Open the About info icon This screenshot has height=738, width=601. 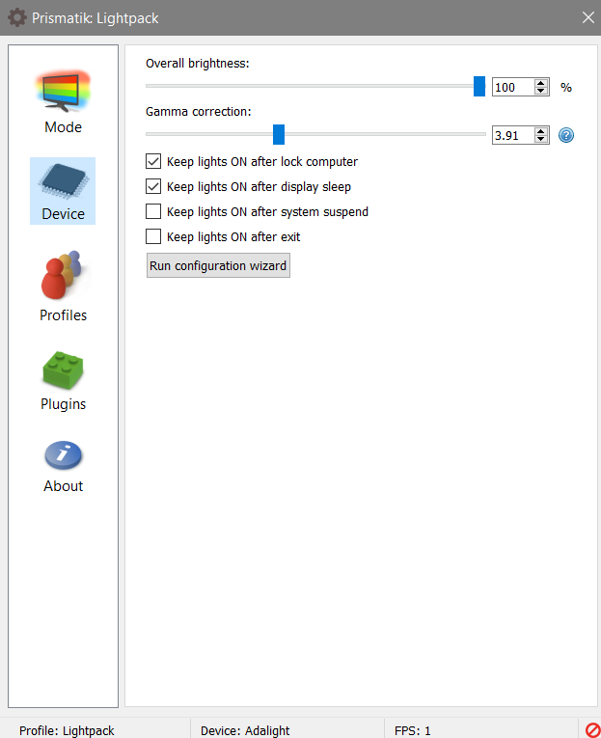click(x=63, y=454)
